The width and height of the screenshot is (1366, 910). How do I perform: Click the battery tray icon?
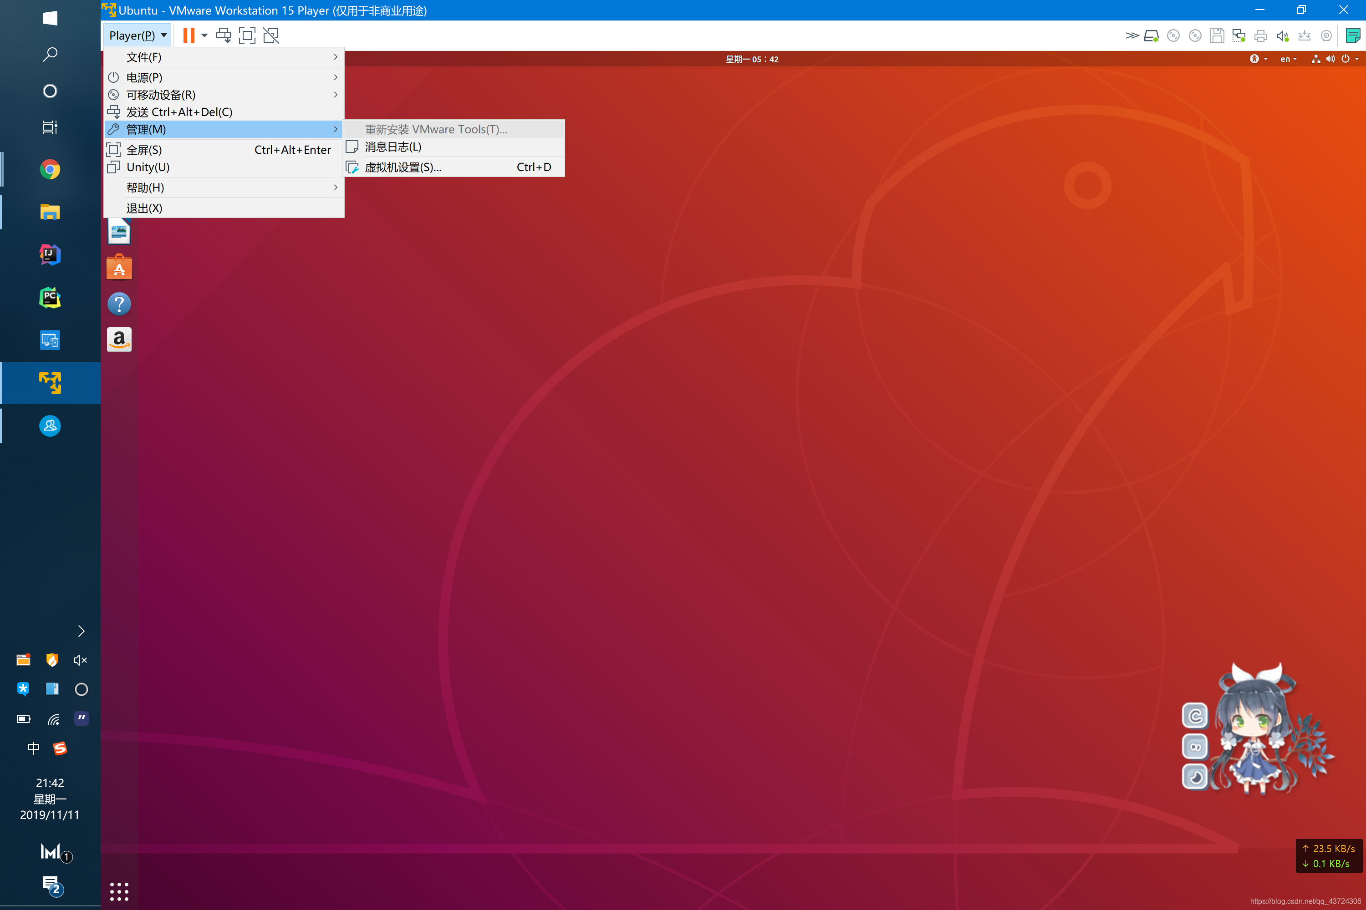pyautogui.click(x=23, y=719)
